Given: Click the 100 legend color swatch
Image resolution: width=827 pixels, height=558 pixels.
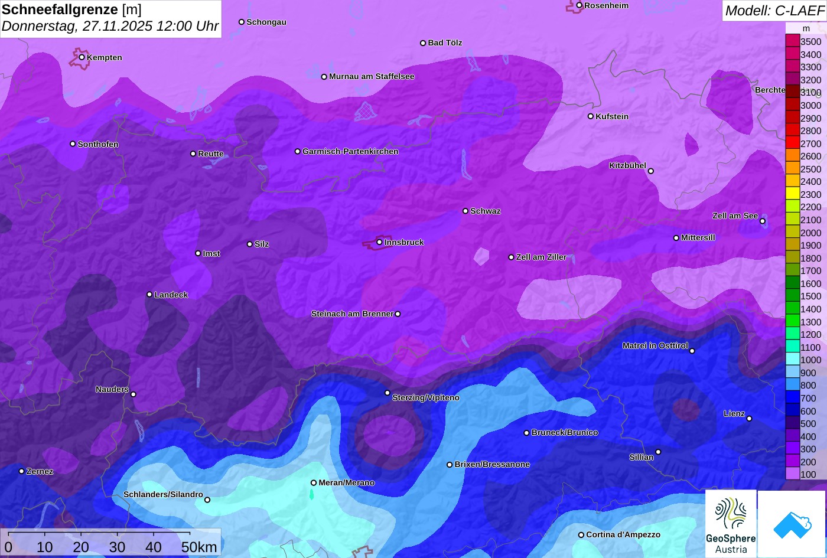Looking at the screenshot, I should [792, 474].
